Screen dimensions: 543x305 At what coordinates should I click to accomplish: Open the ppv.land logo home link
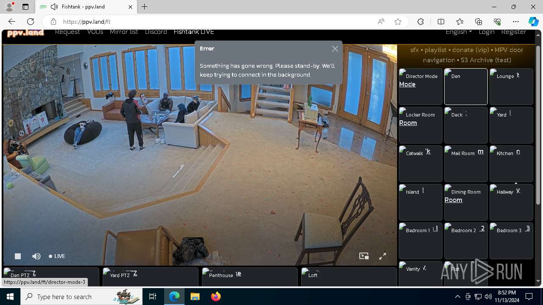tap(25, 32)
